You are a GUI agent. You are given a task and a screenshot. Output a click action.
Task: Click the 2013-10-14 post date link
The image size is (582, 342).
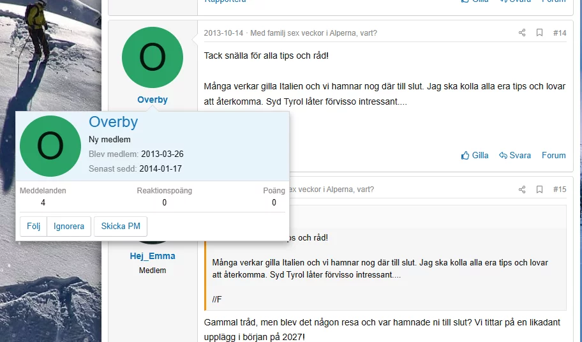tap(223, 33)
